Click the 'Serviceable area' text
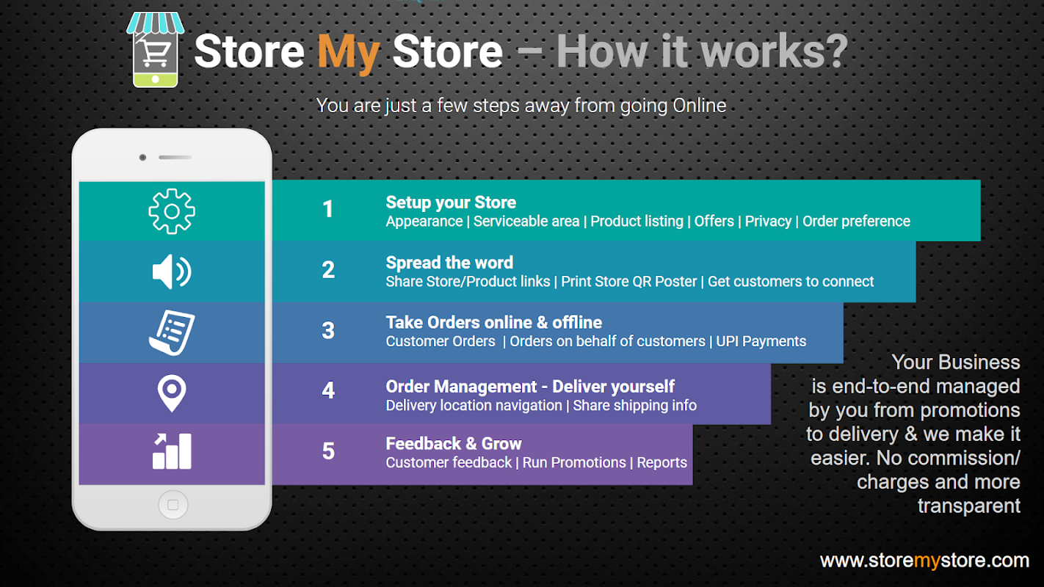 pos(526,222)
